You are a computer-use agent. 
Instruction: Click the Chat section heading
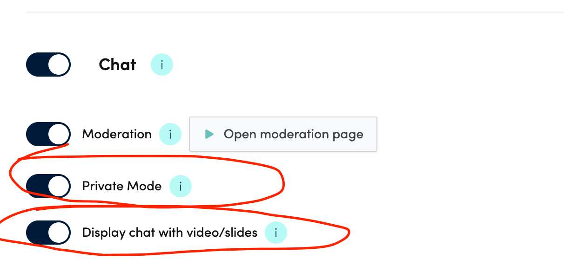click(x=117, y=65)
